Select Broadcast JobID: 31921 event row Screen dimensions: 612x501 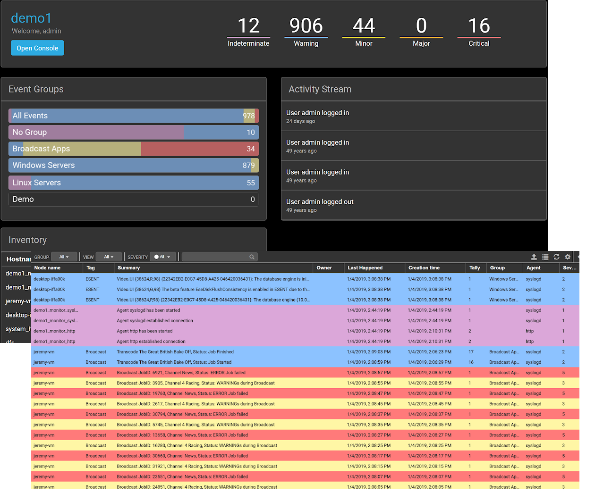click(305, 466)
